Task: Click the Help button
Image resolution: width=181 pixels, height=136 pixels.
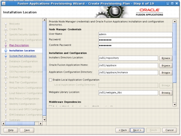Action: point(11,130)
